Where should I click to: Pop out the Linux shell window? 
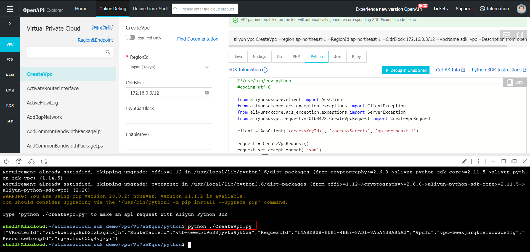click(514, 161)
